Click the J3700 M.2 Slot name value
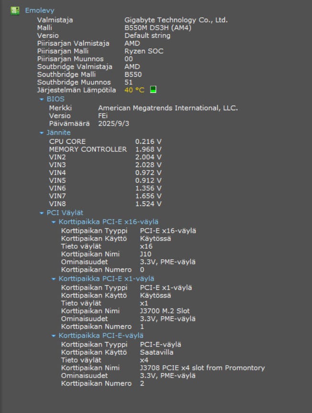The image size is (312, 413). (165, 311)
